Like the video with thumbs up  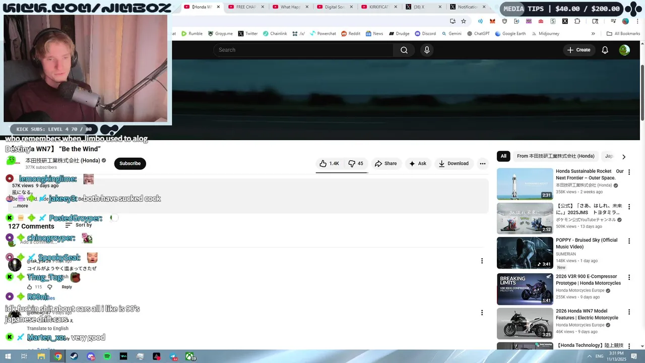[330, 163]
